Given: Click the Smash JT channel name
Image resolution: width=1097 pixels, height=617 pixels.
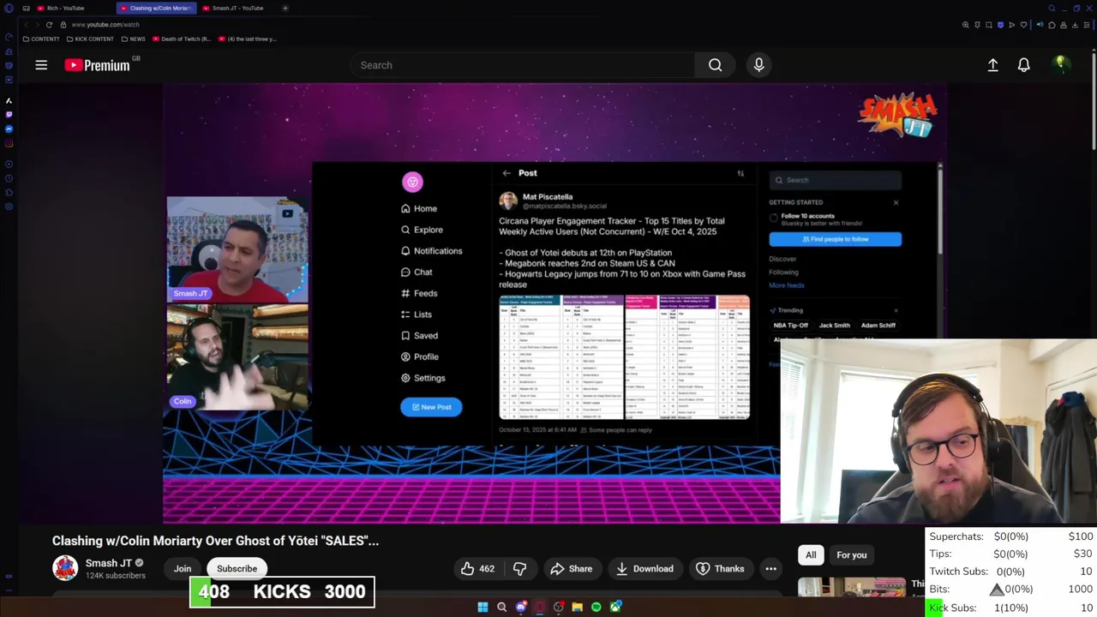Looking at the screenshot, I should (x=109, y=563).
